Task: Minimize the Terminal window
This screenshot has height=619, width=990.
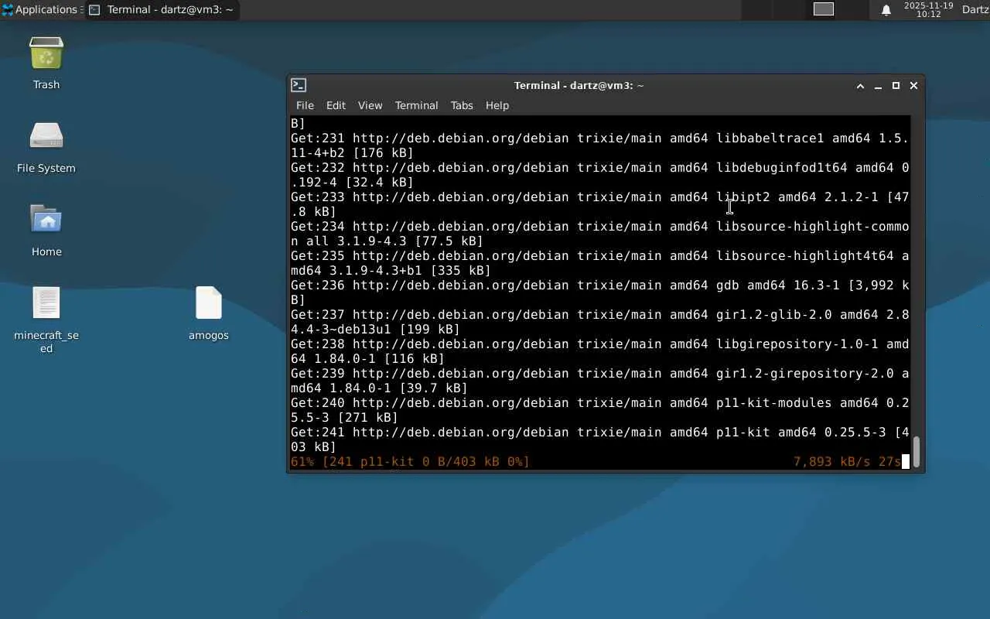Action: (878, 85)
